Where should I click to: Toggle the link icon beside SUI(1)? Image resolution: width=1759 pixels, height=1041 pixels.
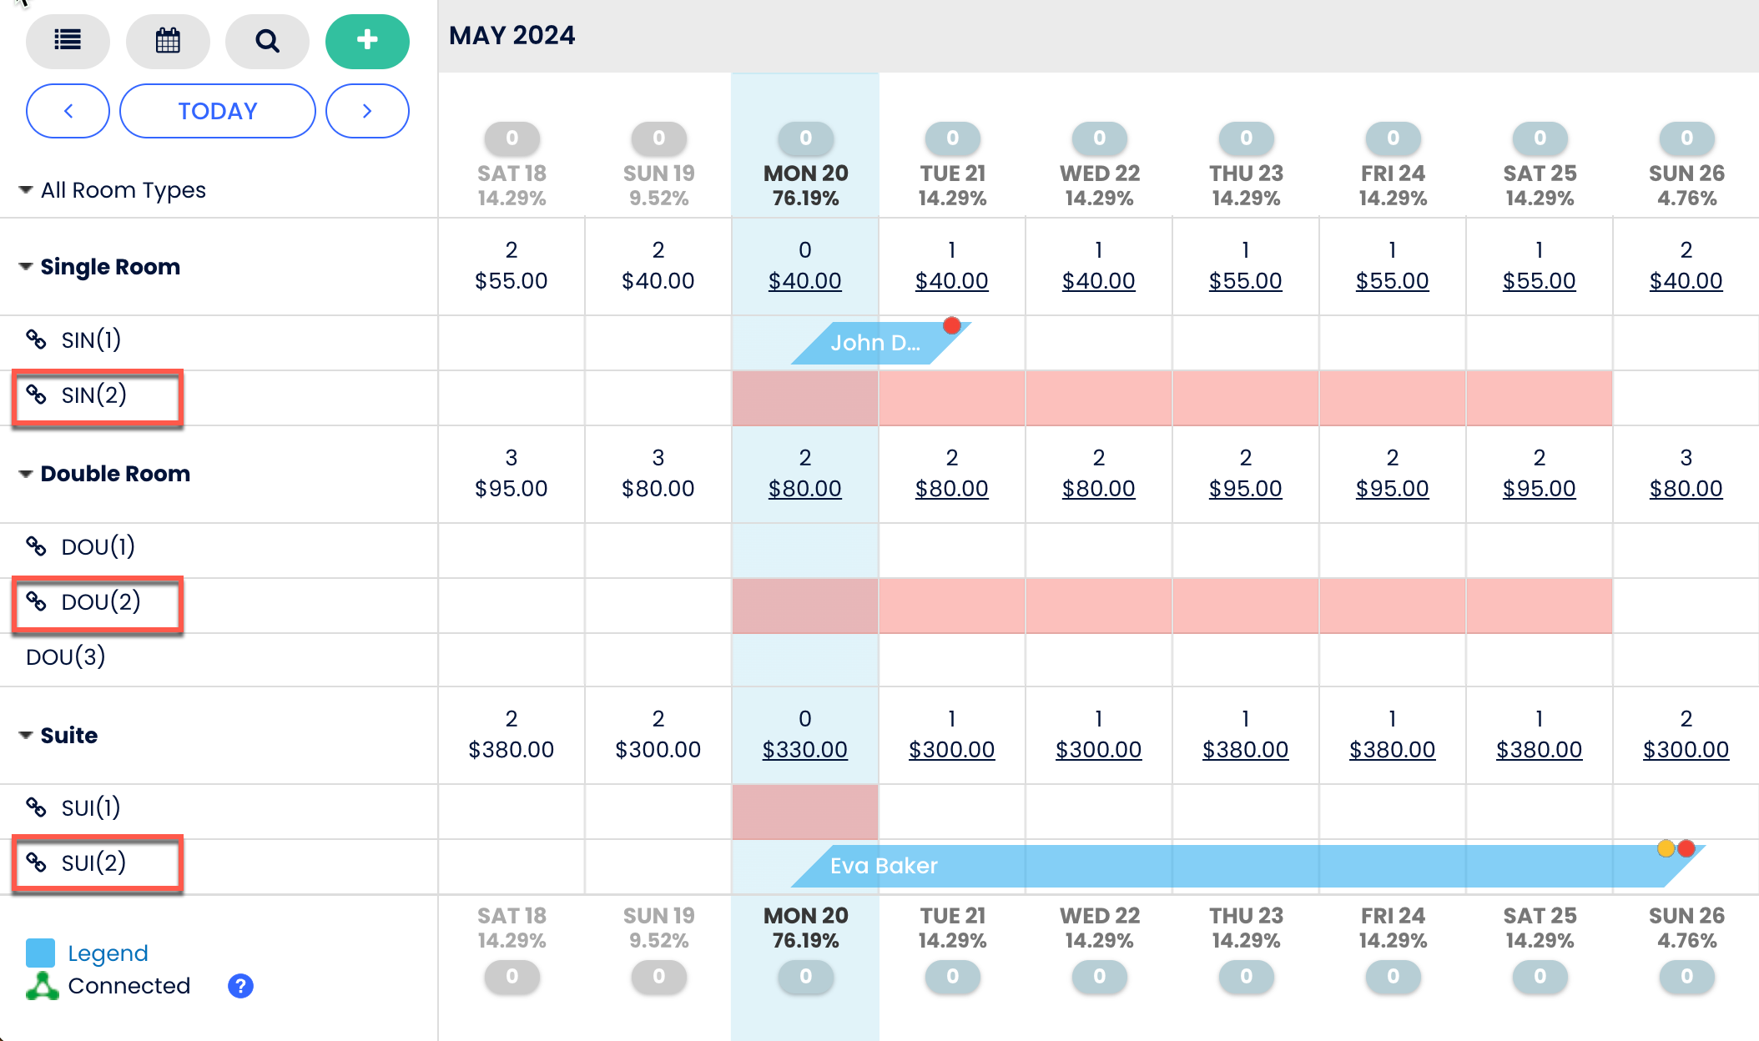pyautogui.click(x=37, y=807)
